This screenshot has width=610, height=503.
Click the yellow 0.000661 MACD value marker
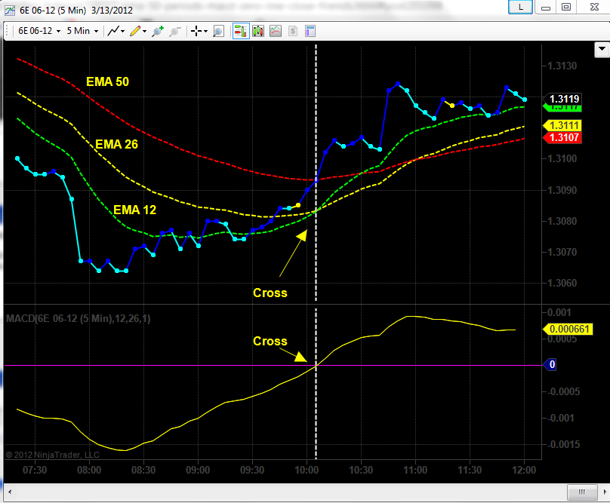pos(568,330)
